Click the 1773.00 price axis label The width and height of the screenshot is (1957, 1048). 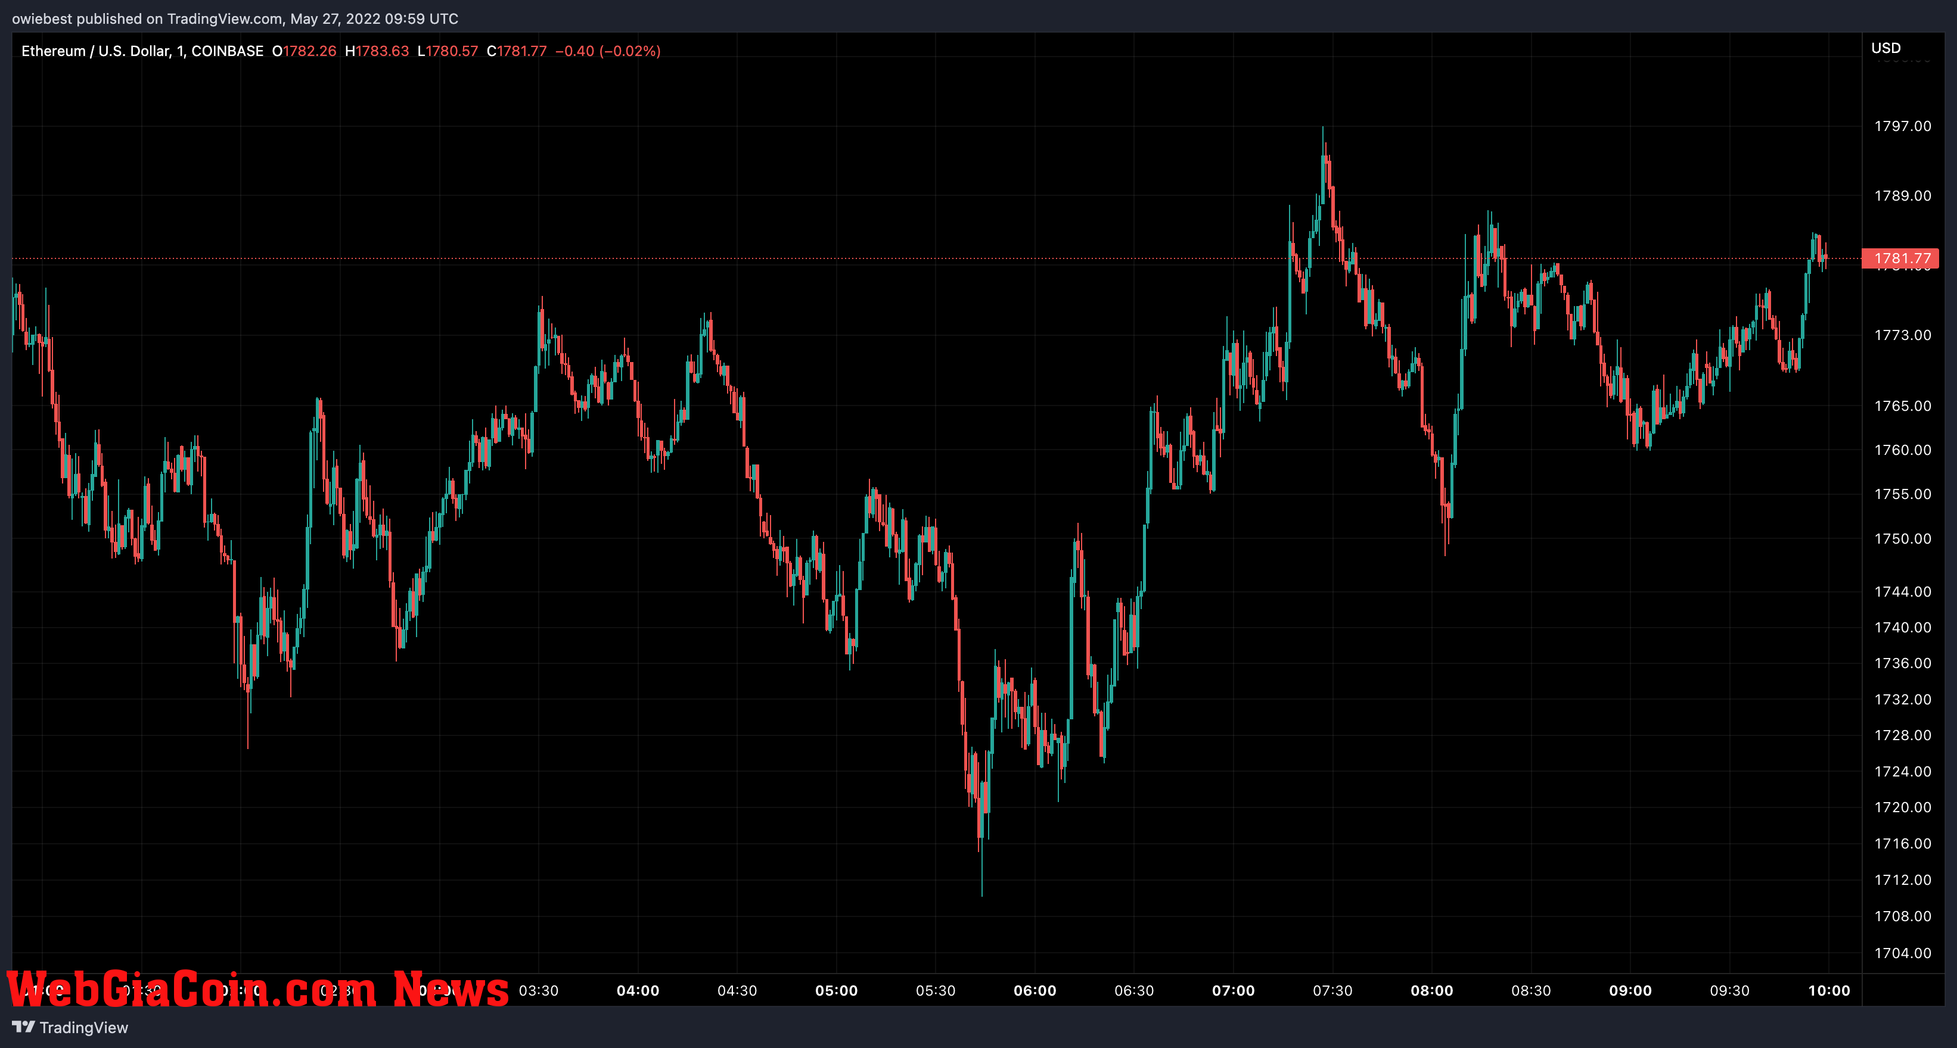click(1902, 335)
